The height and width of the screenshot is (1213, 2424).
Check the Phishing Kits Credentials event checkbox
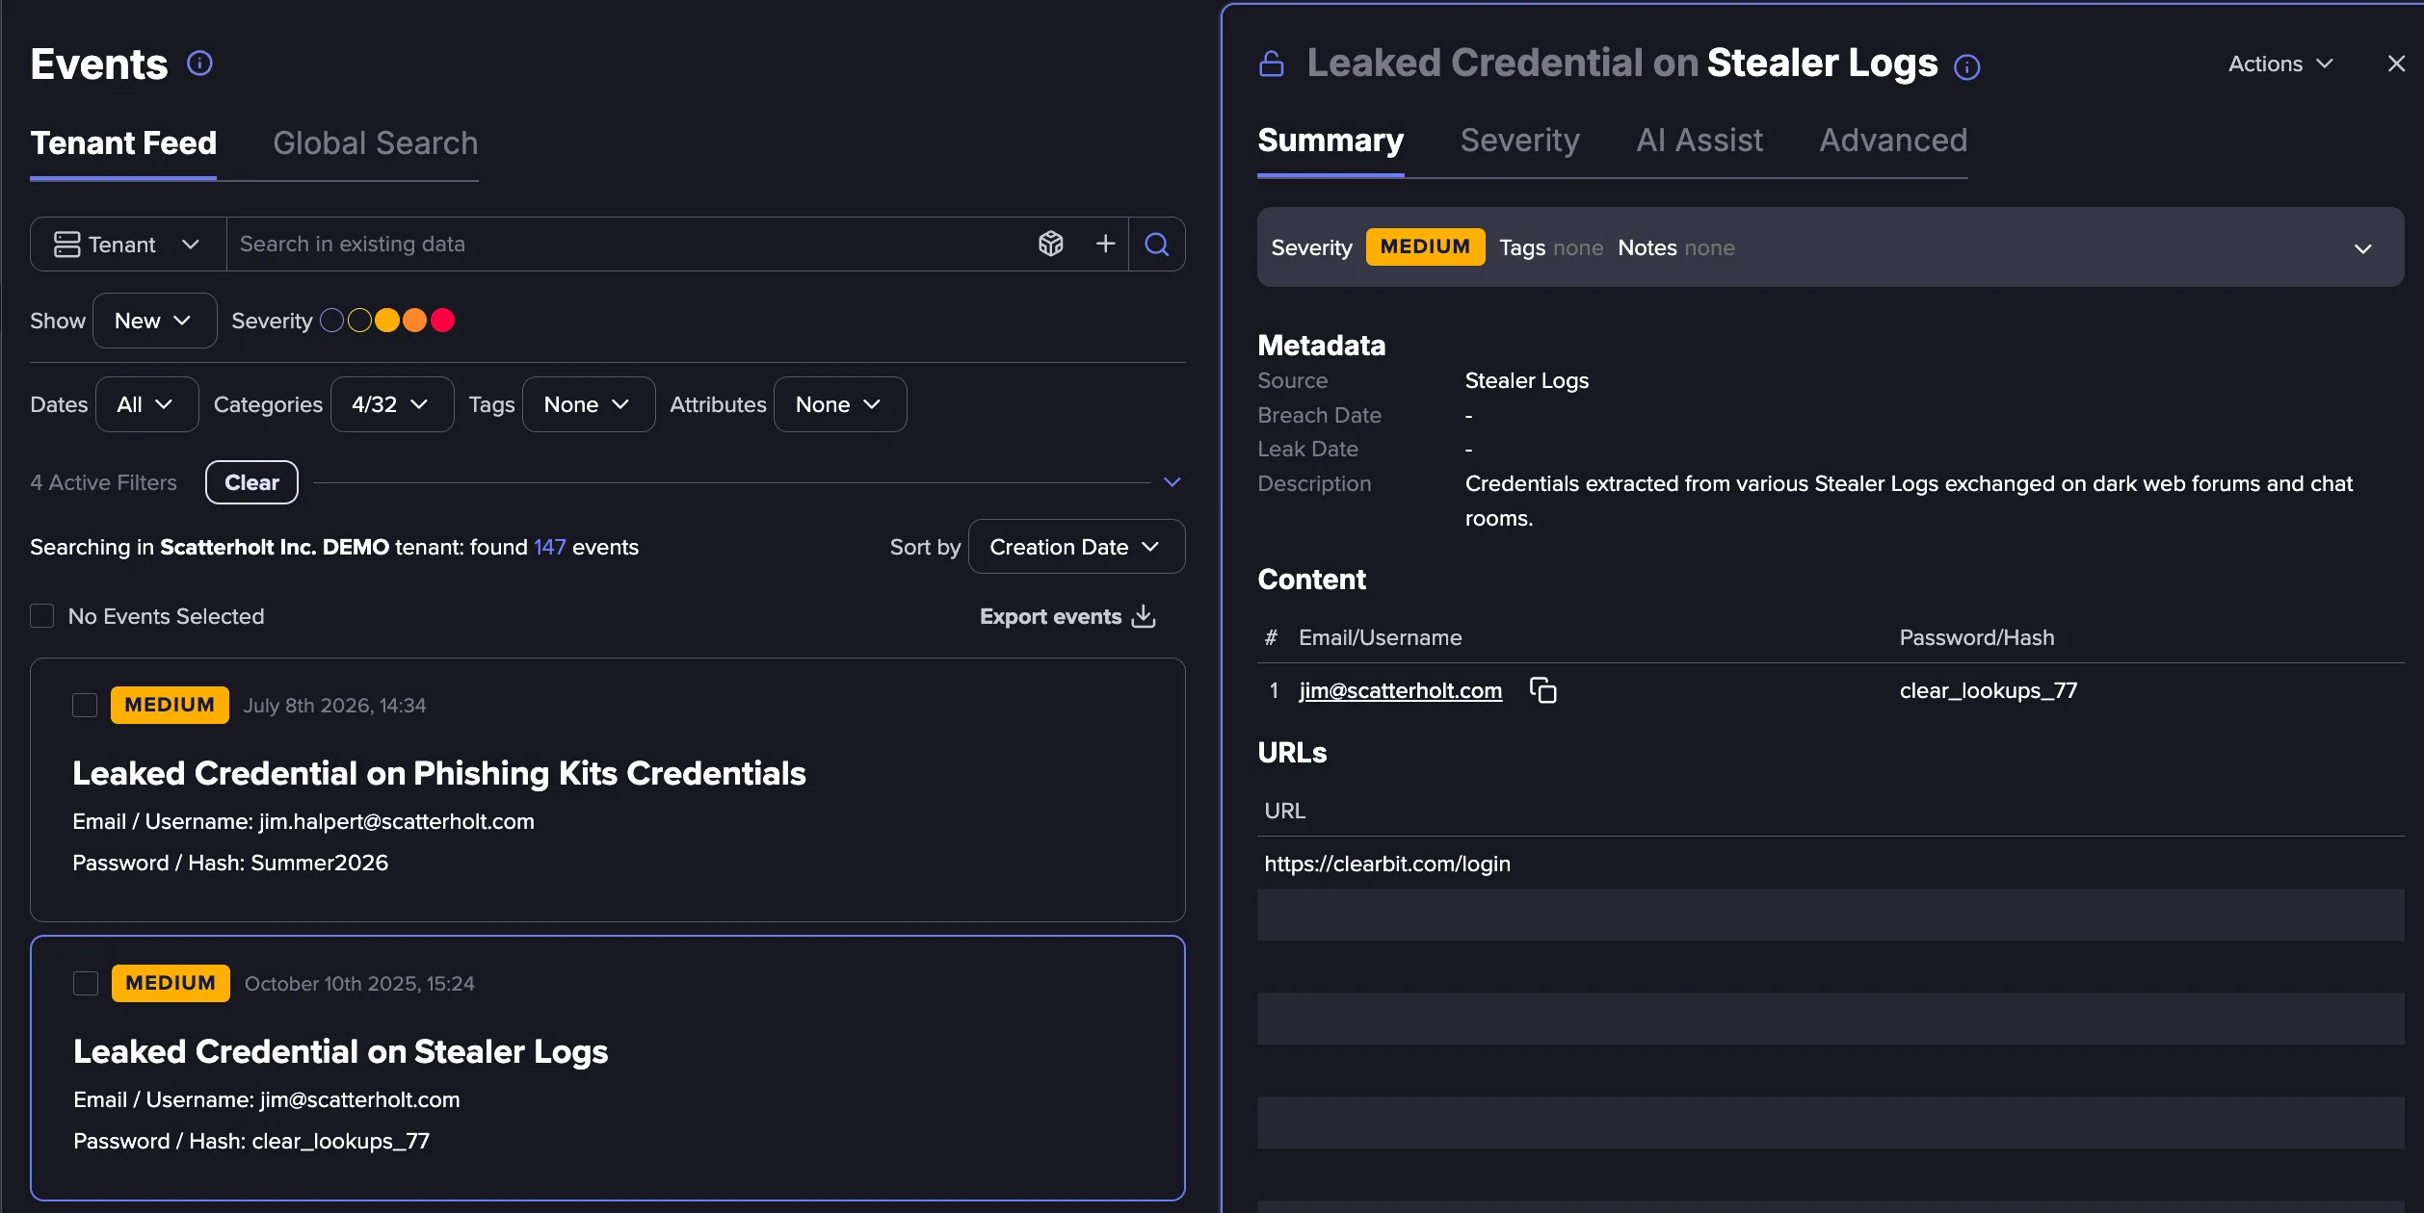coord(85,706)
